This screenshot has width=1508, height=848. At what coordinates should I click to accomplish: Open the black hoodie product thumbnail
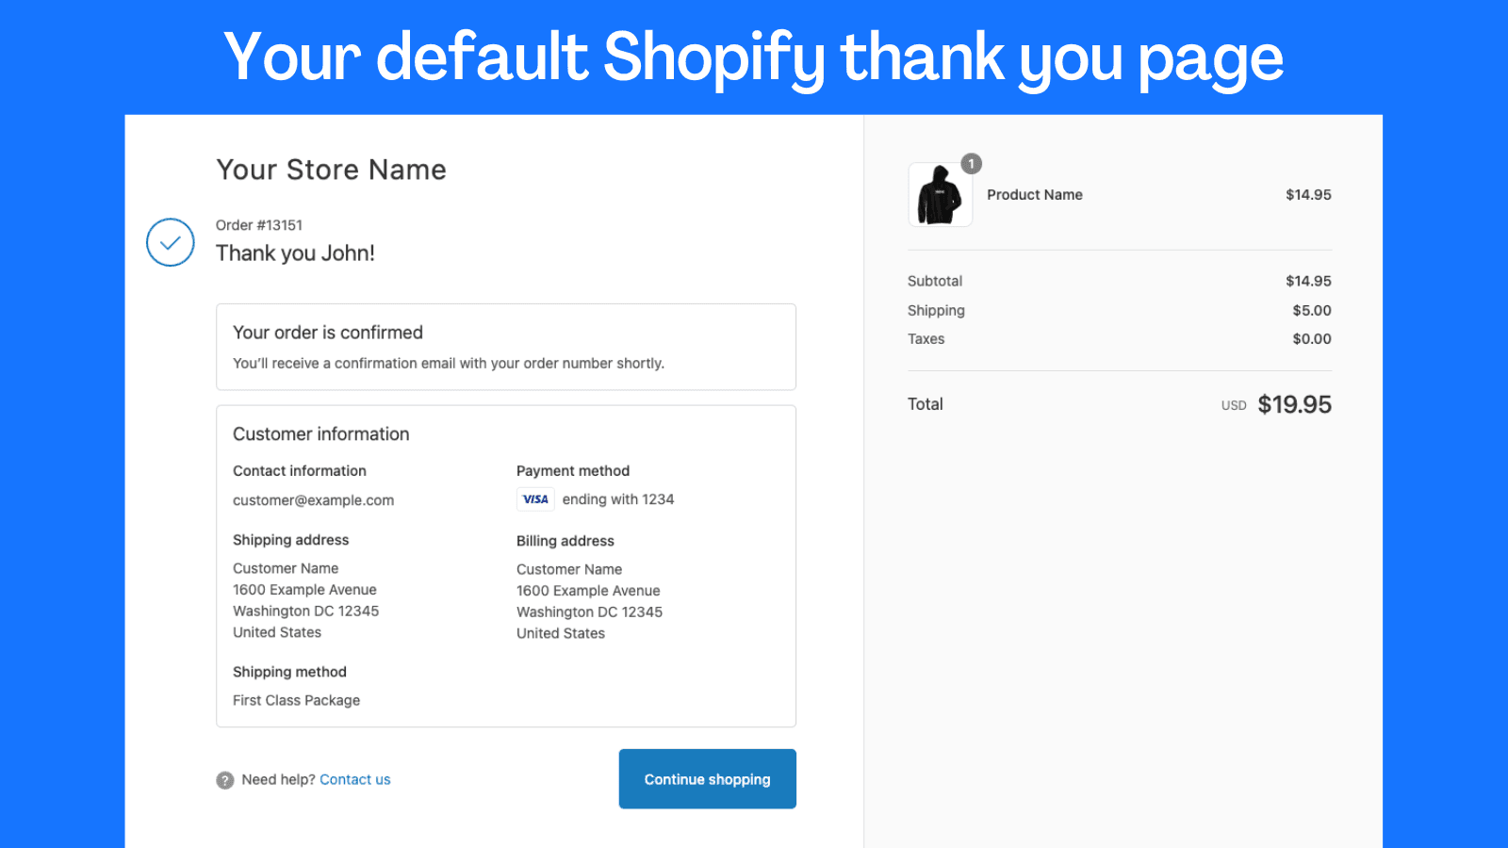tap(940, 195)
